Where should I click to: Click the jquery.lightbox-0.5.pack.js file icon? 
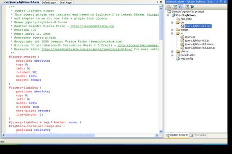pyautogui.click(x=182, y=48)
